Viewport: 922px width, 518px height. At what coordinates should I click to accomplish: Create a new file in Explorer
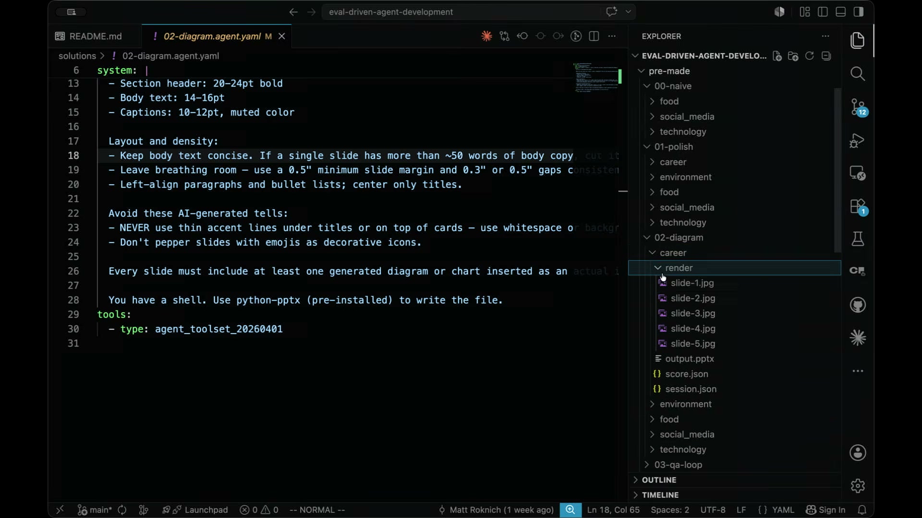[777, 56]
